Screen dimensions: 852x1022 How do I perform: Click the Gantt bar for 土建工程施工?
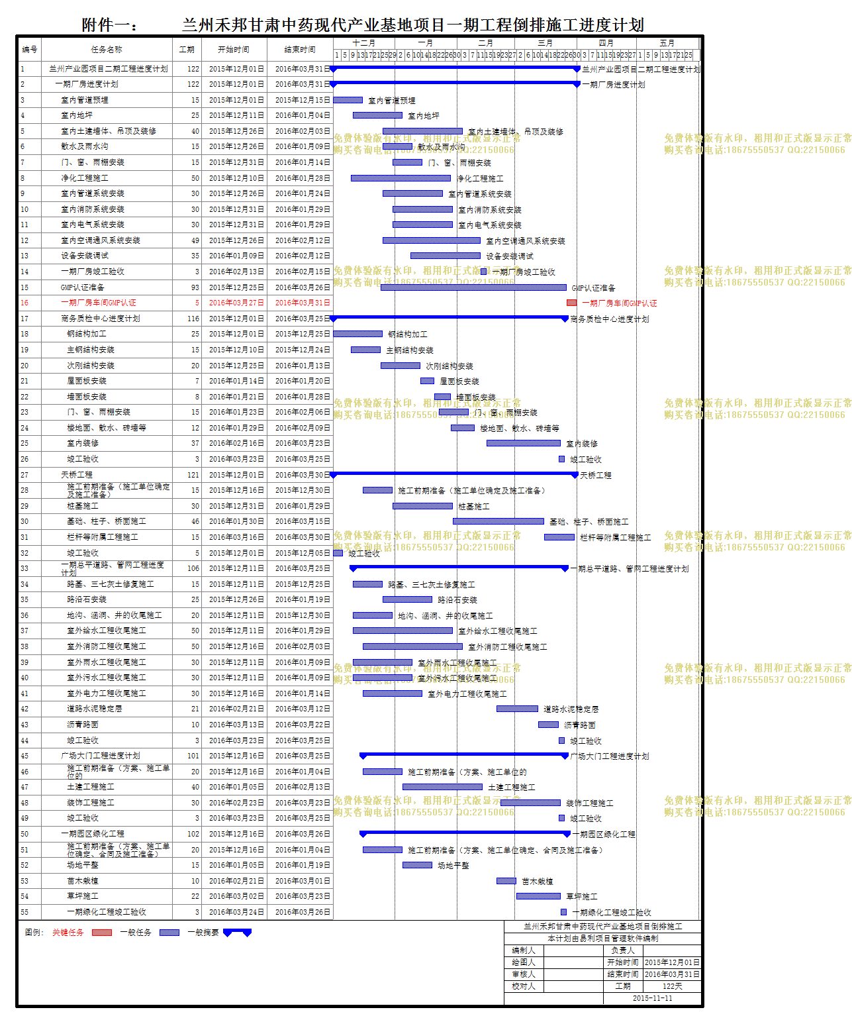point(442,787)
